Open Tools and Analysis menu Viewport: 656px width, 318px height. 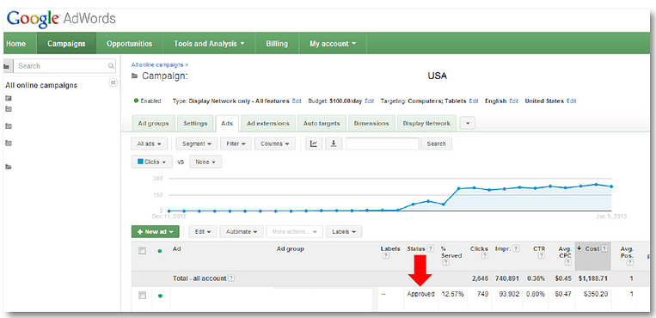pos(209,44)
